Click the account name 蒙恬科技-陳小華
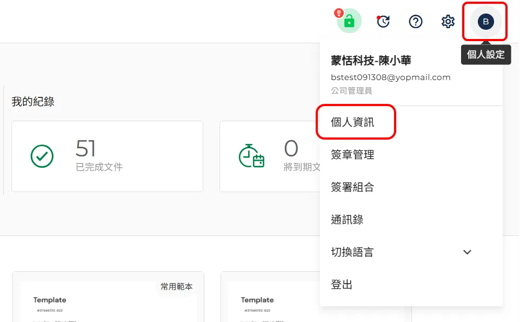This screenshot has height=322, width=520. coord(371,61)
